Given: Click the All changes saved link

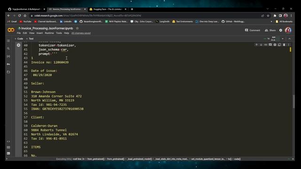Looking at the screenshot, I should click(81, 33).
